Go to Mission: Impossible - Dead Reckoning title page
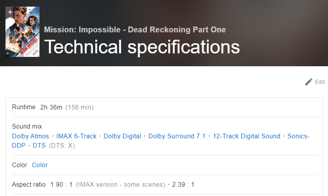328x196 pixels. [135, 30]
